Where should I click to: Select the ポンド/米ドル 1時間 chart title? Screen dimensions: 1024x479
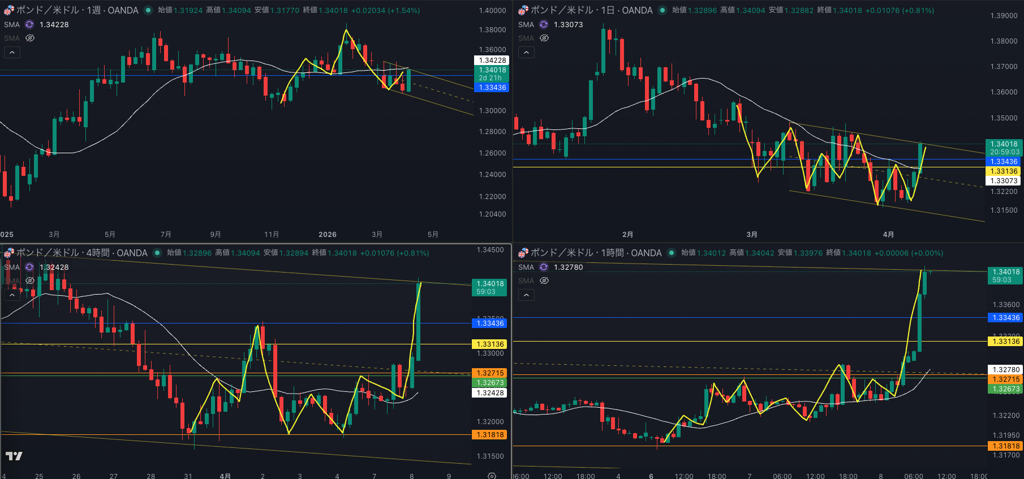(596, 253)
